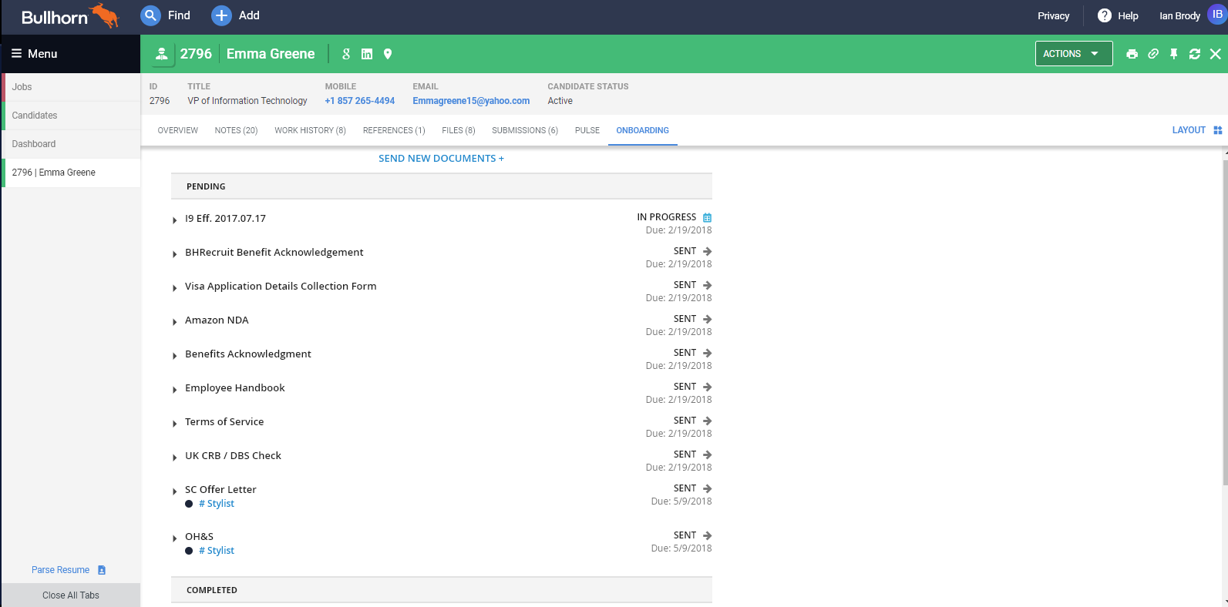Screen dimensions: 1228x607
Task: Click the Send New Documents link
Action: [x=441, y=159]
